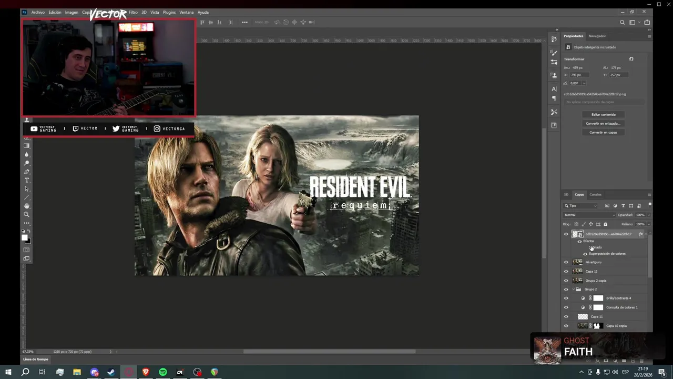This screenshot has width=673, height=379.
Task: Click the Convertir en enlazado... button
Action: (x=604, y=124)
